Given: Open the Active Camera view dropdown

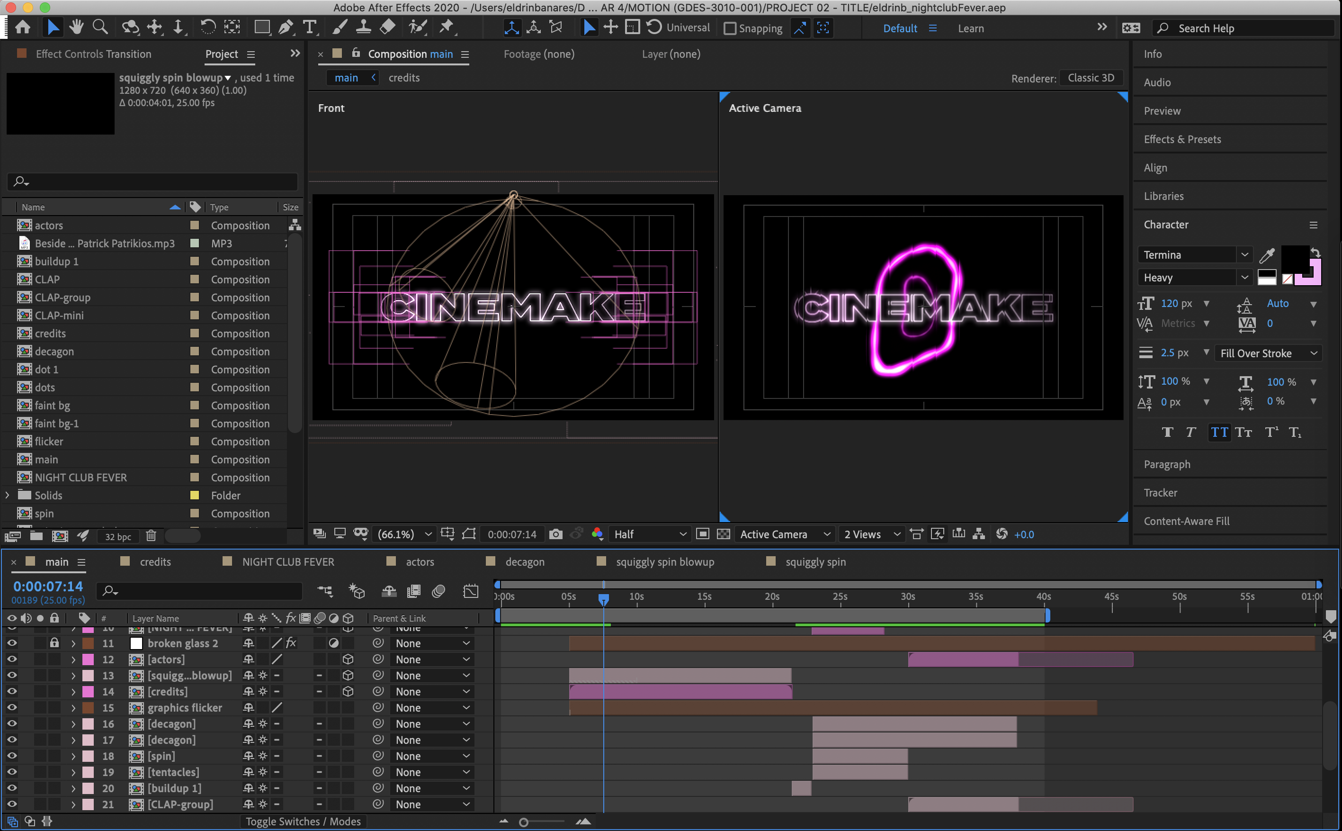Looking at the screenshot, I should click(x=785, y=534).
